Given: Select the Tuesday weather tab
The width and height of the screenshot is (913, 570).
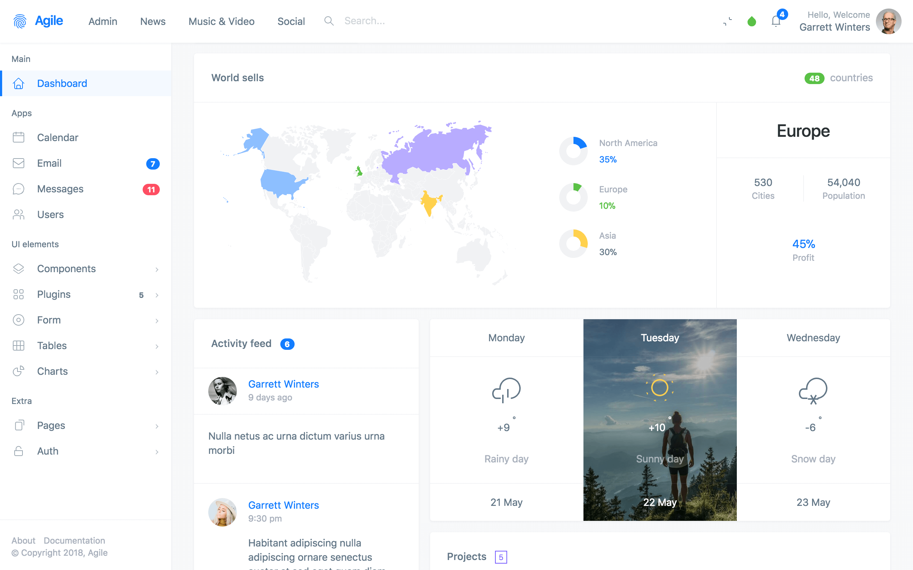Looking at the screenshot, I should (660, 337).
